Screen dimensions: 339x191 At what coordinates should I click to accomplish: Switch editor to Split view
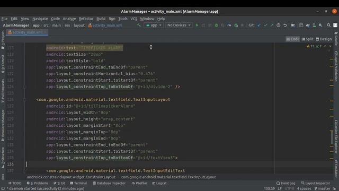(x=307, y=39)
